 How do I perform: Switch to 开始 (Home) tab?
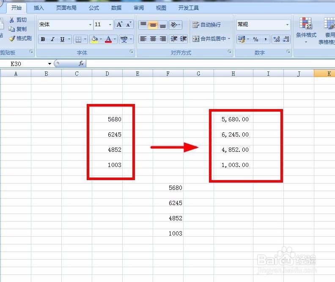click(16, 8)
